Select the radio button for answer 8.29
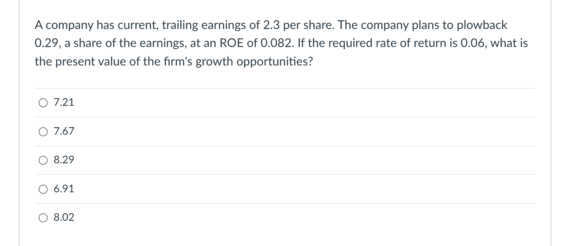The width and height of the screenshot is (578, 246). [x=43, y=160]
